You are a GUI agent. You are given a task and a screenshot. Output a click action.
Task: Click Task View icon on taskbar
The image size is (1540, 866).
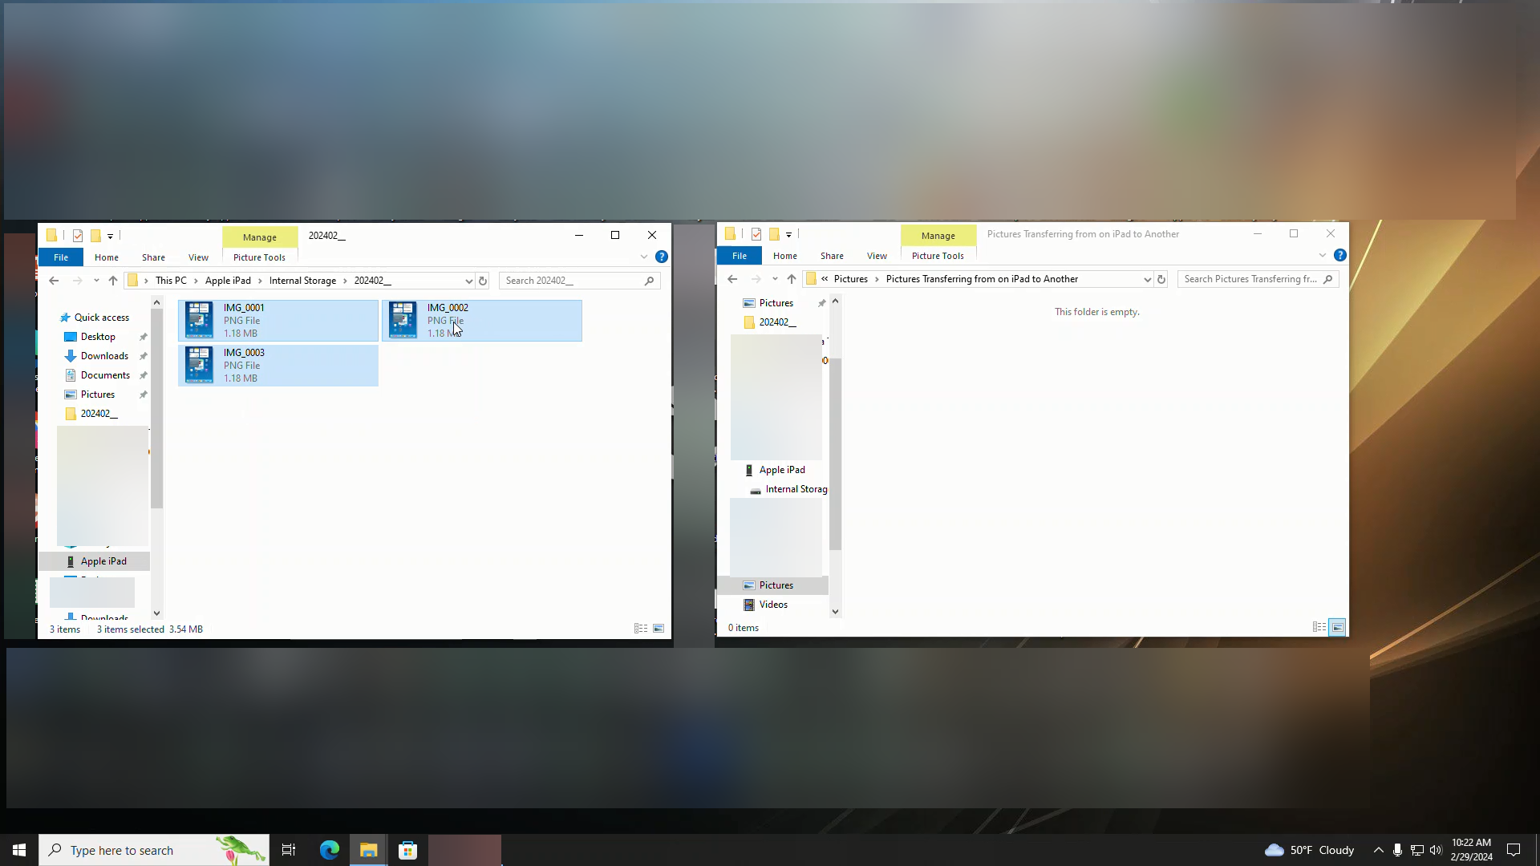click(x=289, y=850)
